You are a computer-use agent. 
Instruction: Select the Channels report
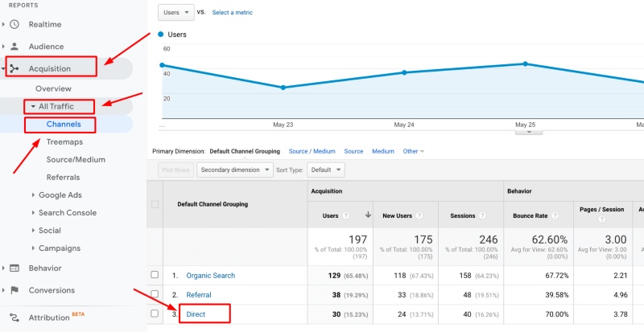64,125
